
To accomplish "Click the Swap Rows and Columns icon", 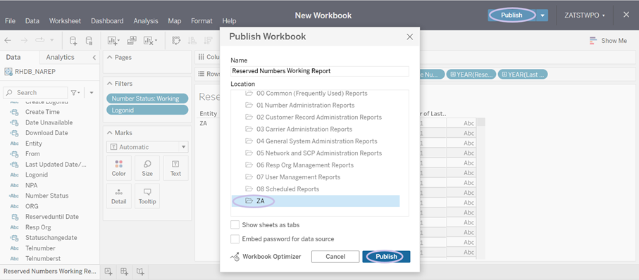I will pos(176,40).
